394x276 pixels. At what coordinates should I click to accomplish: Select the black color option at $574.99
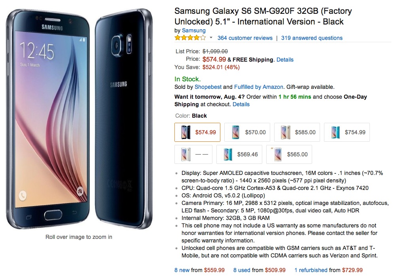pyautogui.click(x=197, y=132)
